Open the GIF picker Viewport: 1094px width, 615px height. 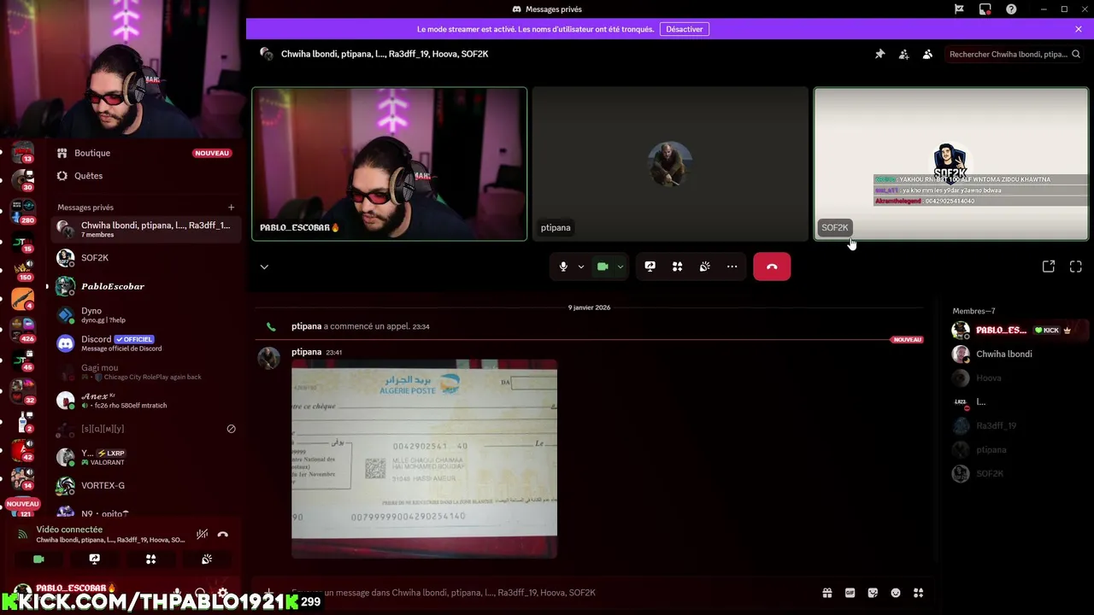[850, 593]
